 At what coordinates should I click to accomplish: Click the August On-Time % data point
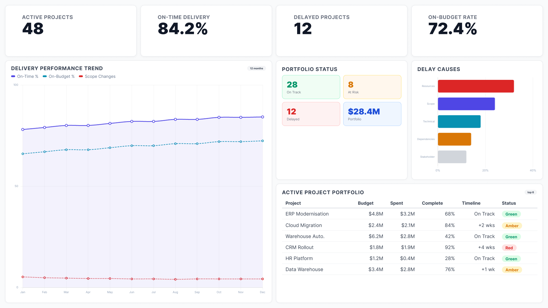click(x=175, y=119)
